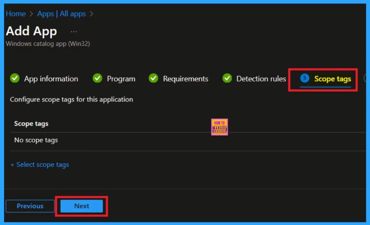The image size is (370, 225).
Task: Switch to the Detection rules step
Action: point(261,79)
